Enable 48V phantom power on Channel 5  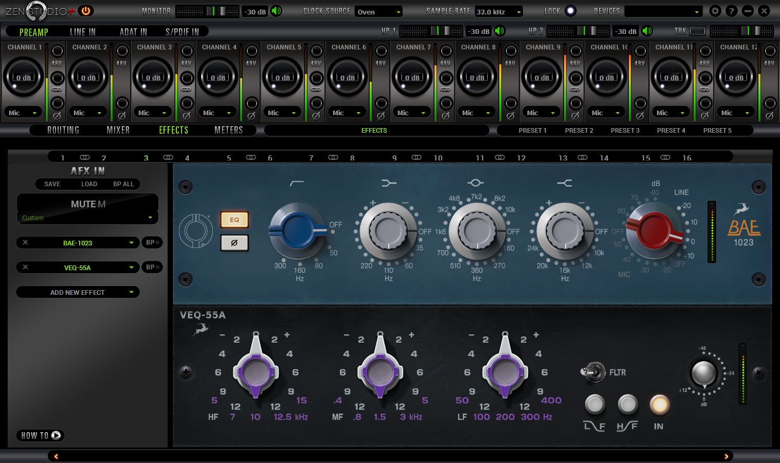tap(316, 51)
